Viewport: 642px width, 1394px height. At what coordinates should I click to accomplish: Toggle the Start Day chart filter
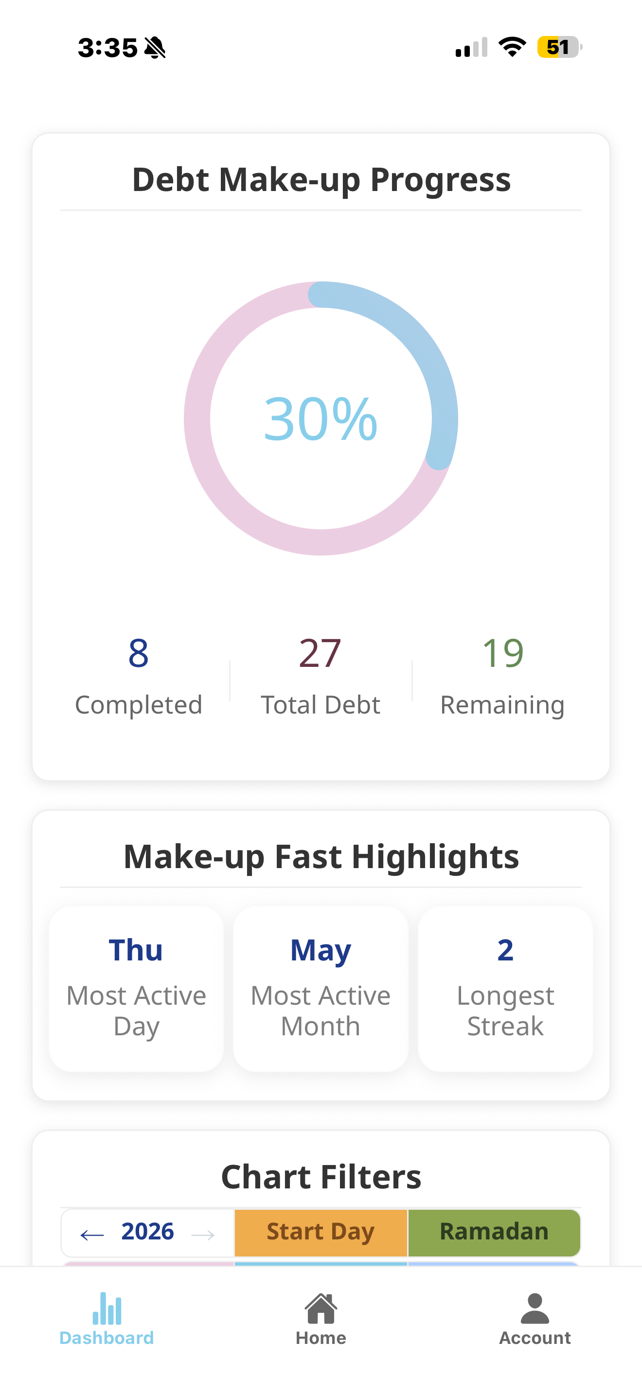coord(321,1232)
